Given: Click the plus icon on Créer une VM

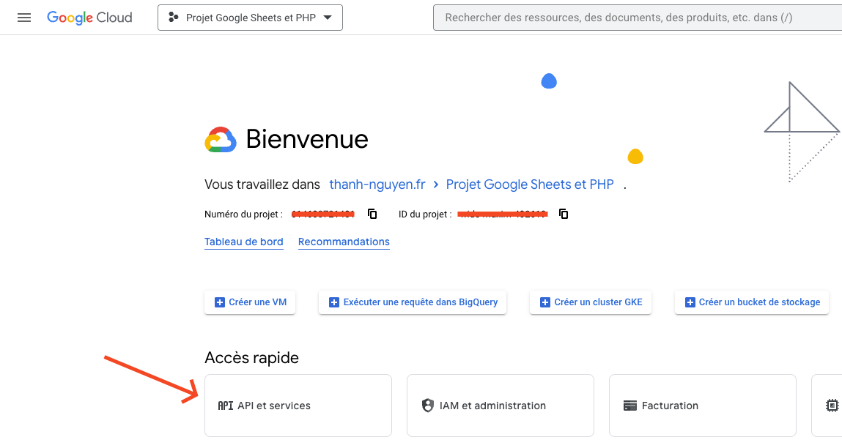Looking at the screenshot, I should (x=220, y=302).
